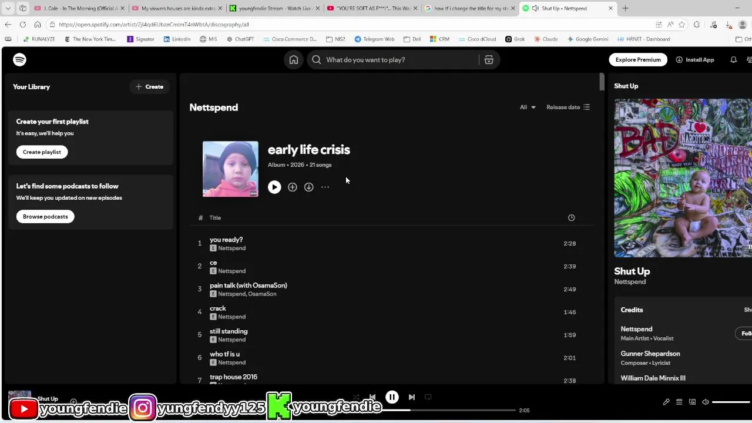The width and height of the screenshot is (752, 423).
Task: Click the Shut Up cover art in the side panel
Action: coord(683,178)
